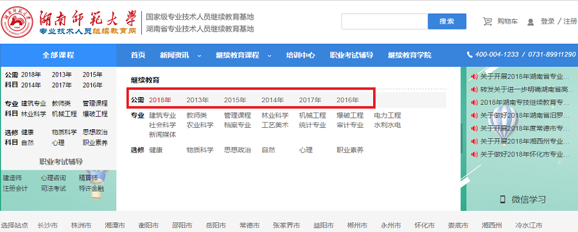Click the phone icon next to 微信学习
This screenshot has width=578, height=232.
[x=502, y=199]
